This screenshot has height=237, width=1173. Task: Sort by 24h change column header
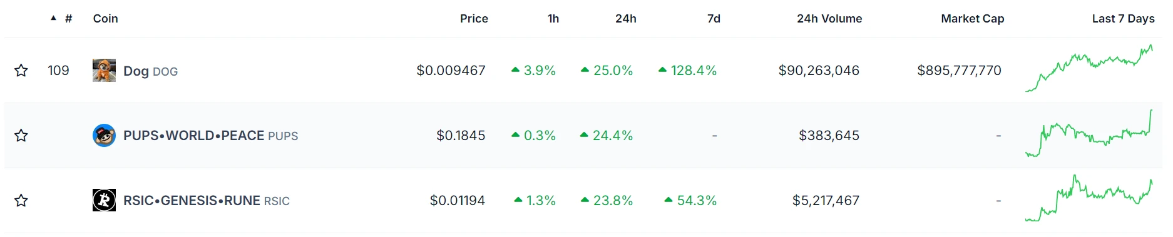[x=625, y=19]
